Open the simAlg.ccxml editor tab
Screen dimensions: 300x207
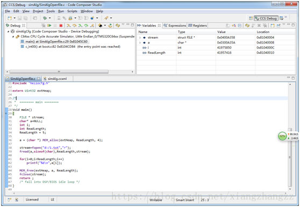click(55, 78)
